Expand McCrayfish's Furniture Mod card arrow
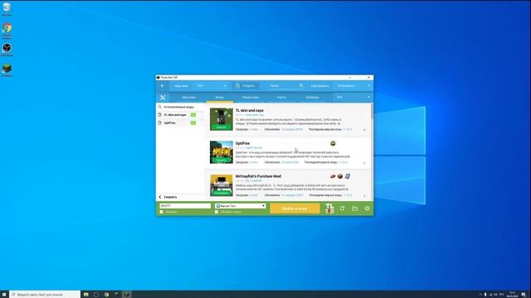 [x=365, y=195]
